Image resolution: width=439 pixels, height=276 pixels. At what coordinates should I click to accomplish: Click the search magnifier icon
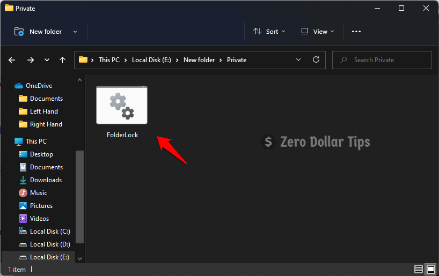(x=343, y=60)
